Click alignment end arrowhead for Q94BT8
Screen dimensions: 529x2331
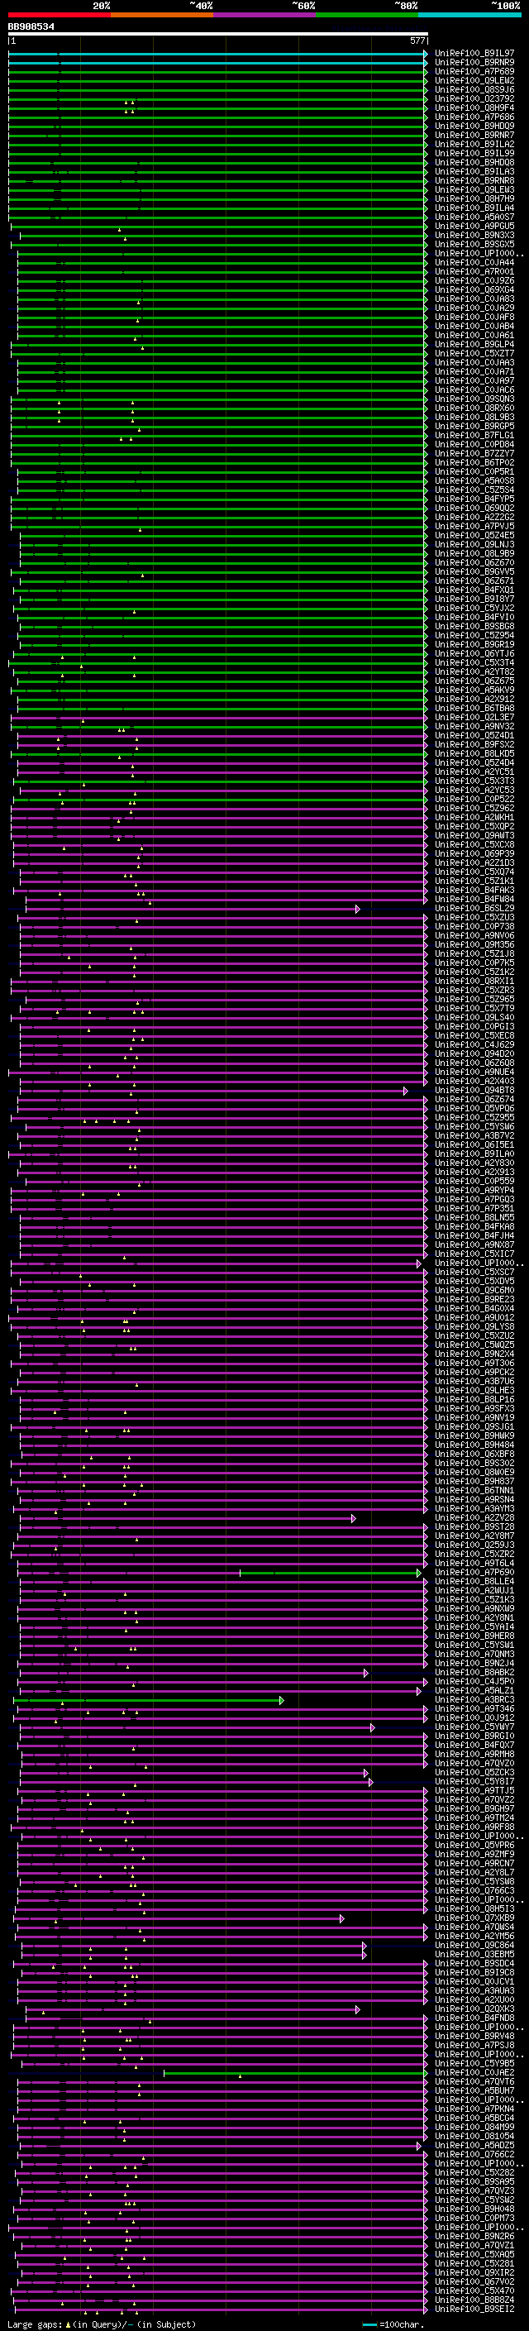pyautogui.click(x=406, y=1091)
